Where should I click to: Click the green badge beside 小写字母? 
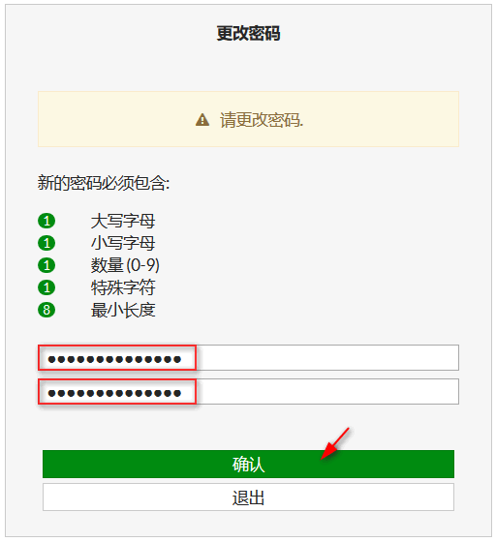click(x=46, y=243)
